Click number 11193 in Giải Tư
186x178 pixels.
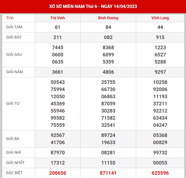[x=160, y=96]
